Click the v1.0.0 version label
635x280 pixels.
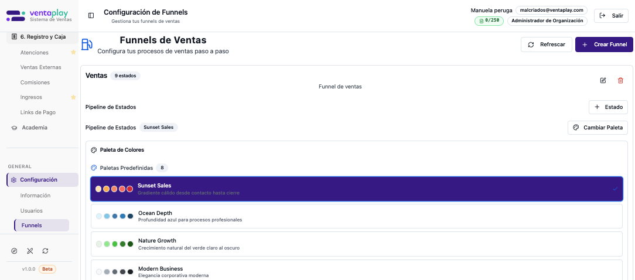29,269
